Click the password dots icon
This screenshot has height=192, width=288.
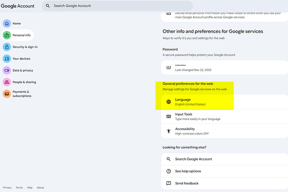click(168, 67)
